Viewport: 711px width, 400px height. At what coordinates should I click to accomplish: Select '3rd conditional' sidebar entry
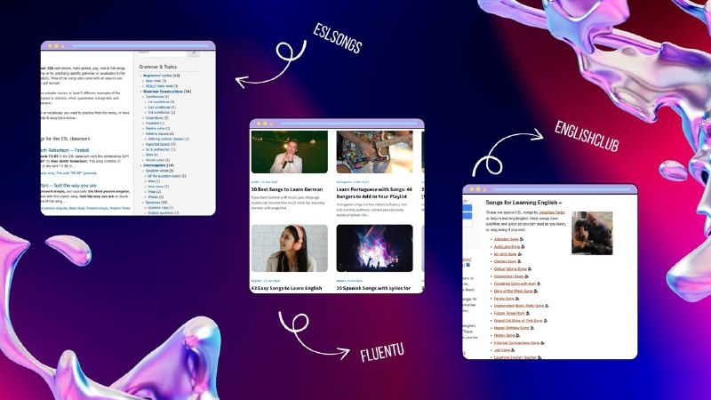[159, 113]
